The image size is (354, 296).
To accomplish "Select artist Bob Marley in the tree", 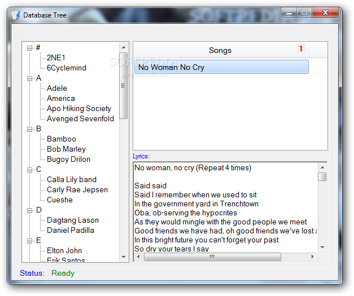I will pos(66,149).
